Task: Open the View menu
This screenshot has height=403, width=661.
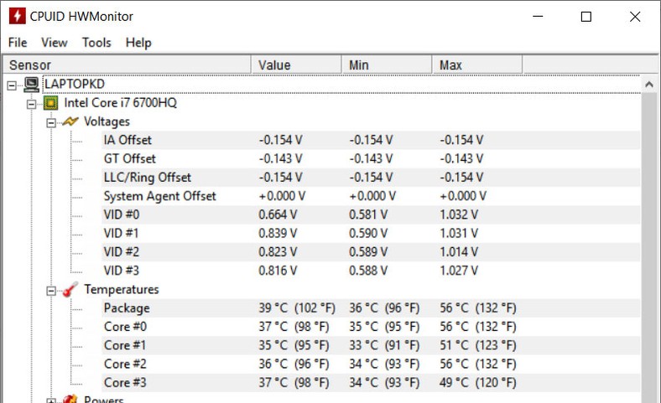Action: [55, 43]
